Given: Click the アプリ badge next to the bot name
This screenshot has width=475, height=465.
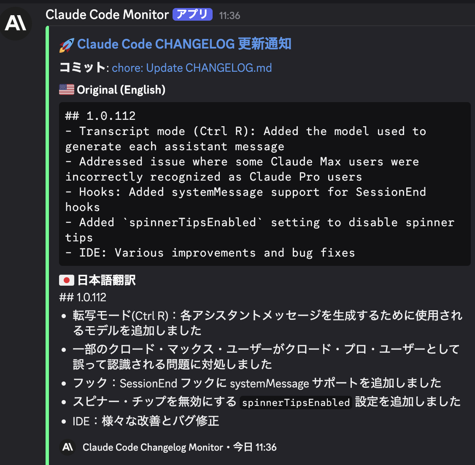Looking at the screenshot, I should 192,14.
